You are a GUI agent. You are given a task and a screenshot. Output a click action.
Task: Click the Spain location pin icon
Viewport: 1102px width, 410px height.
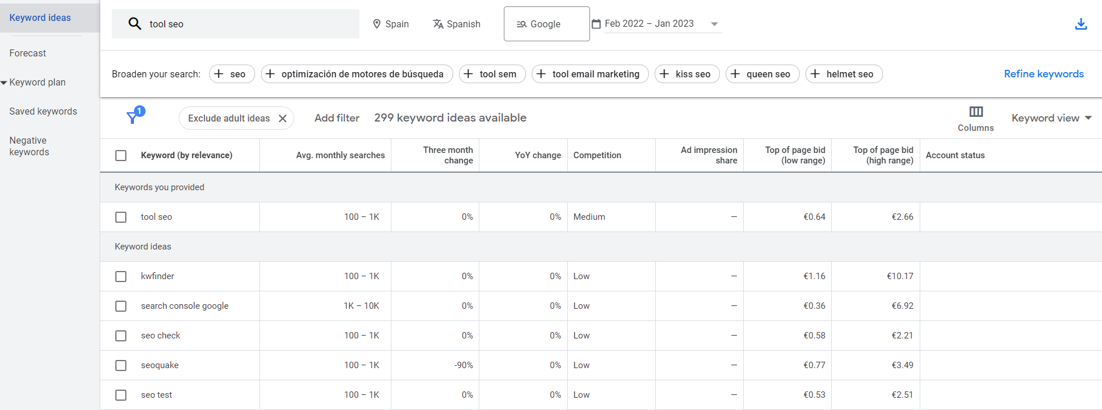click(x=377, y=24)
